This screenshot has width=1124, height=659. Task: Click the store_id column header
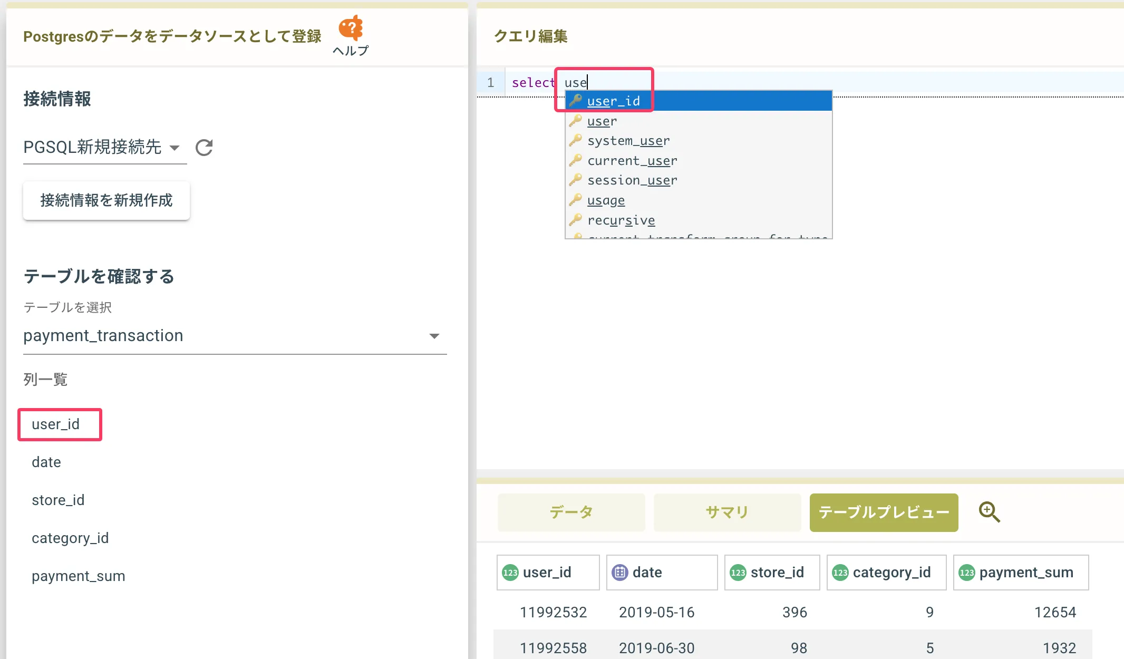pos(772,573)
